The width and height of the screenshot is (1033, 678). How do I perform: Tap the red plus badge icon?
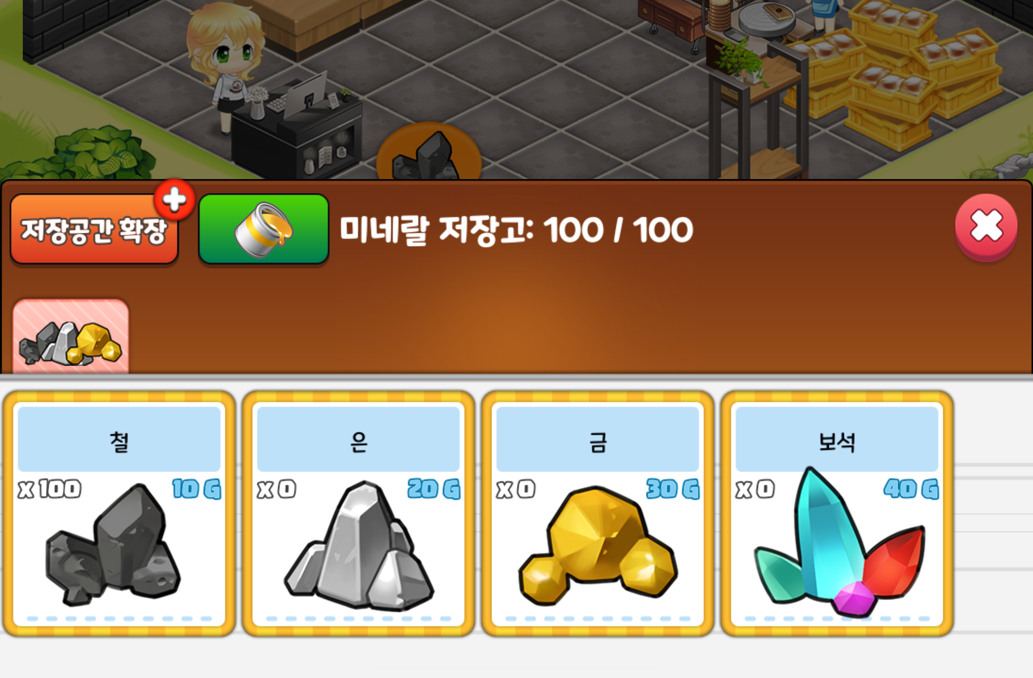coord(174,200)
